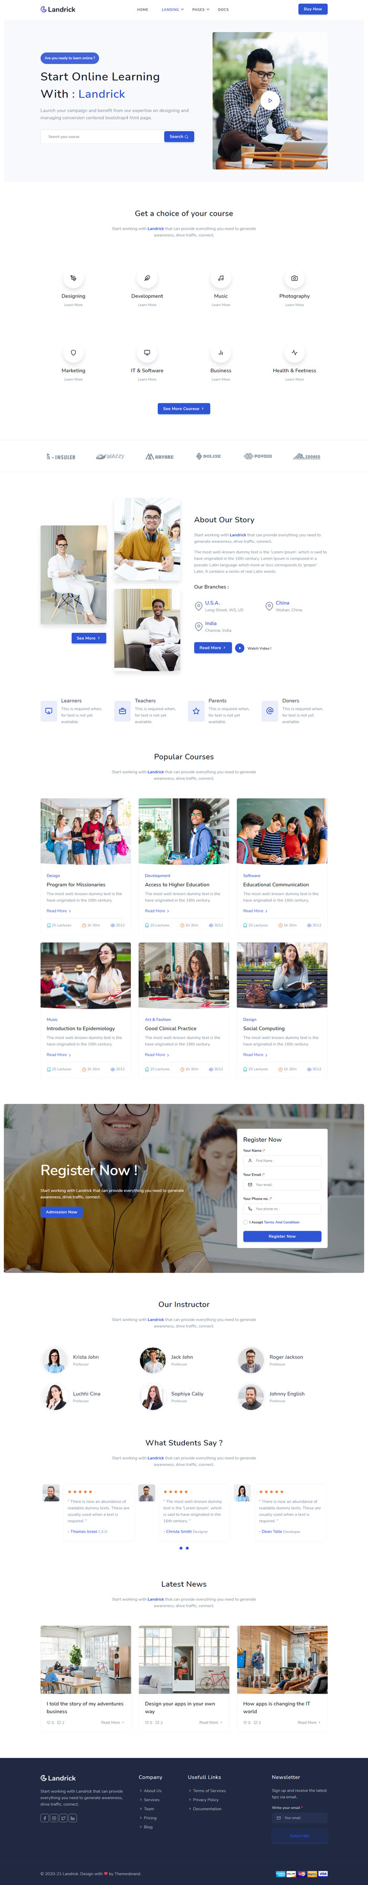Click Watch Video play icon
Viewport: 368px width, 1885px height.
239,647
